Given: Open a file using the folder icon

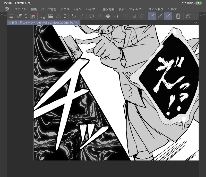Looking at the screenshot, I should pos(51,16).
